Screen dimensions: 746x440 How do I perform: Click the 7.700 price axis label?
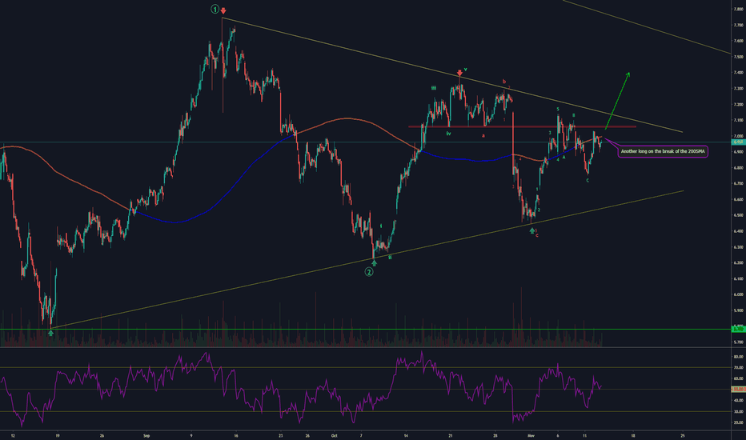[x=739, y=25]
